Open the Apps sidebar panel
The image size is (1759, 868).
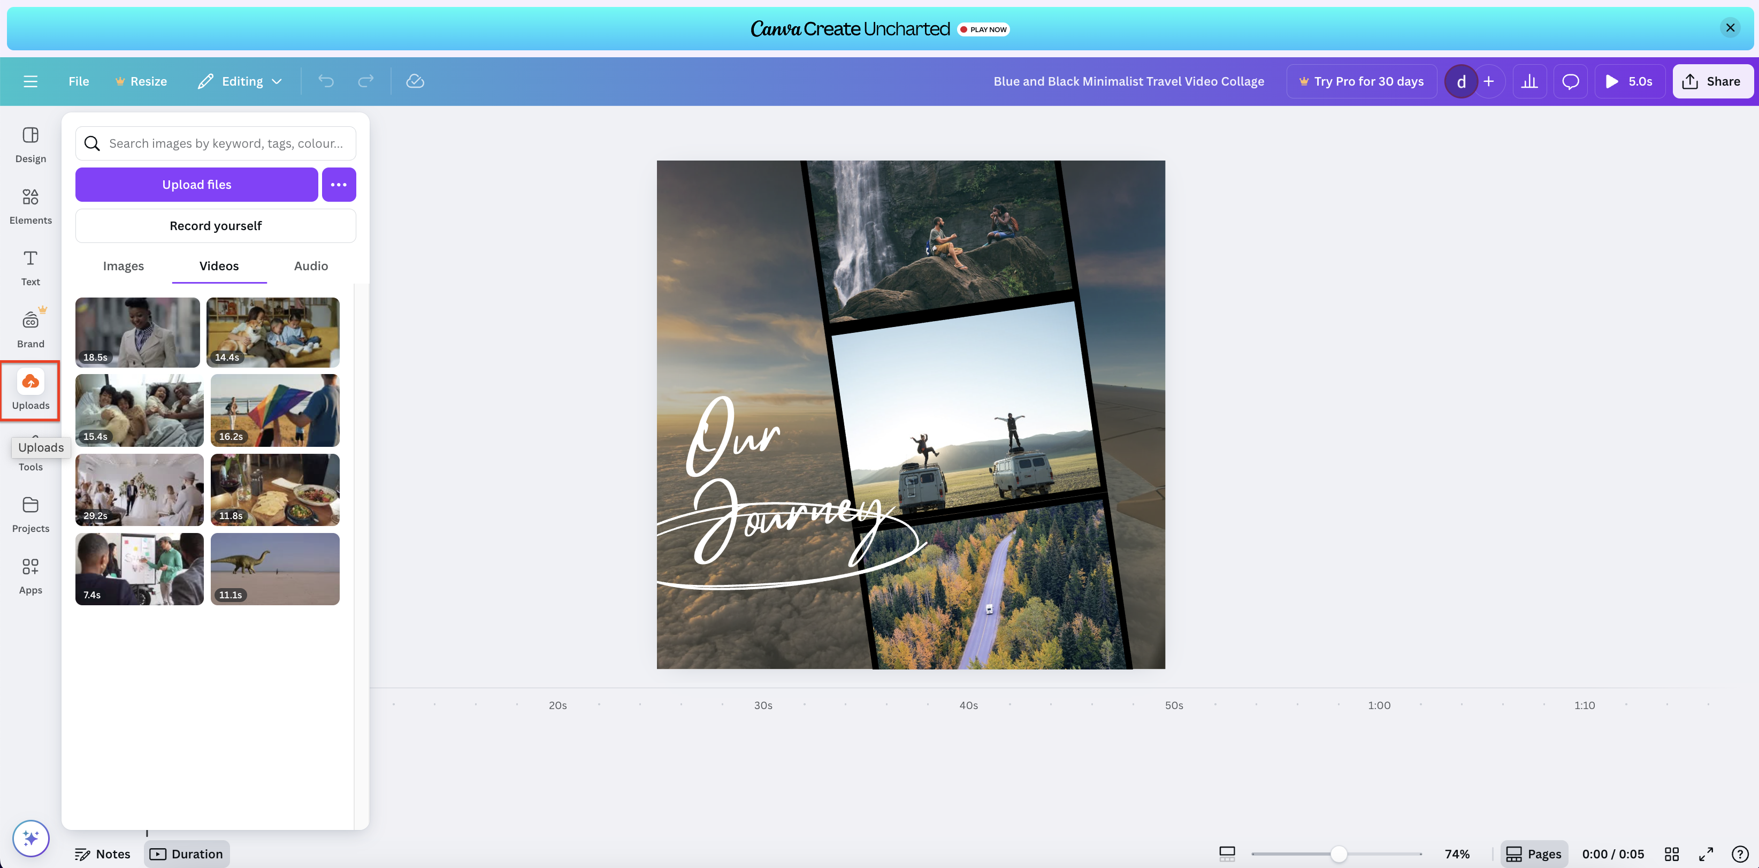(30, 575)
